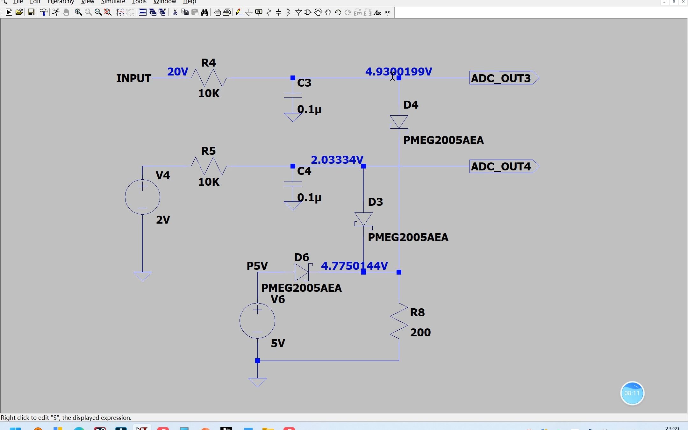Select the Cut scissors tool
The image size is (688, 430).
(x=175, y=12)
